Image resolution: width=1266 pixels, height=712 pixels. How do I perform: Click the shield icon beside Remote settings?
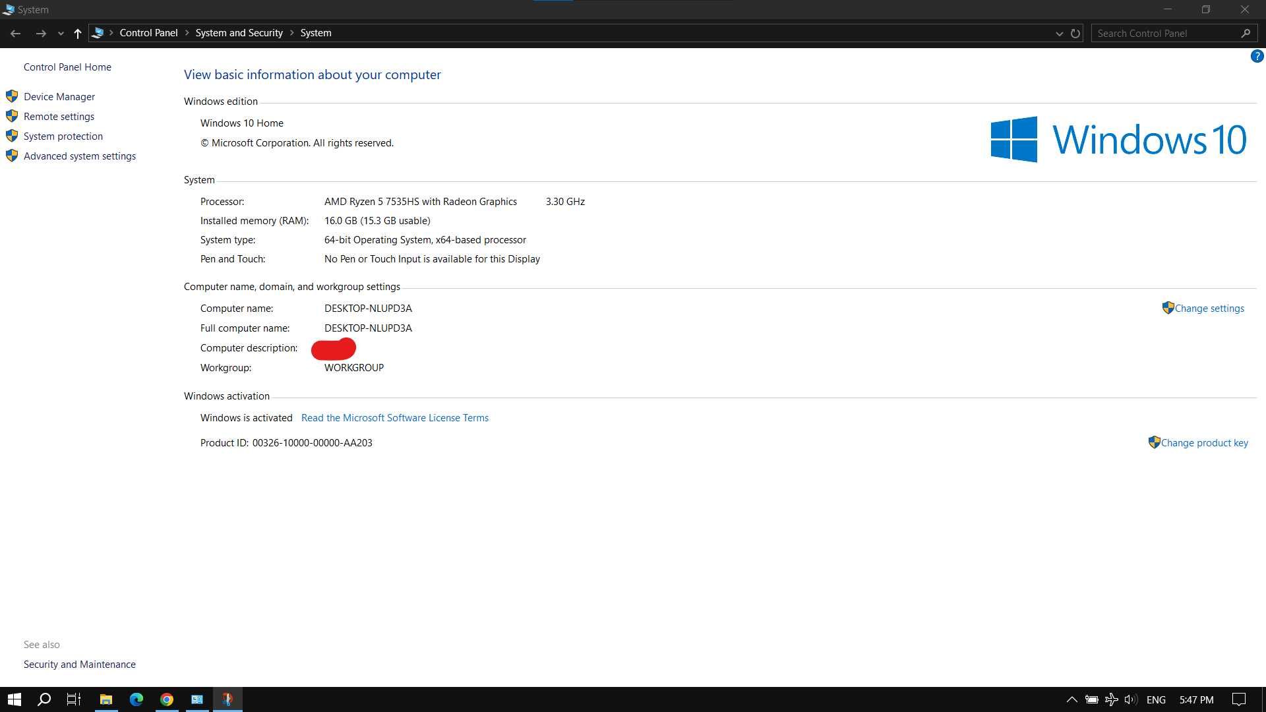pyautogui.click(x=12, y=116)
